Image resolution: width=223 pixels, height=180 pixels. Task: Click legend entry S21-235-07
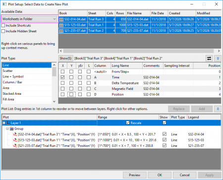pos(196,146)
